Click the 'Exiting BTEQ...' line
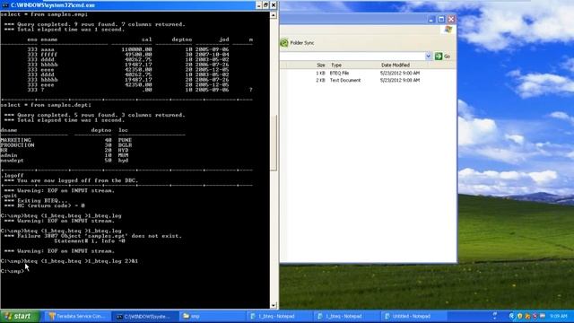 click(36, 201)
